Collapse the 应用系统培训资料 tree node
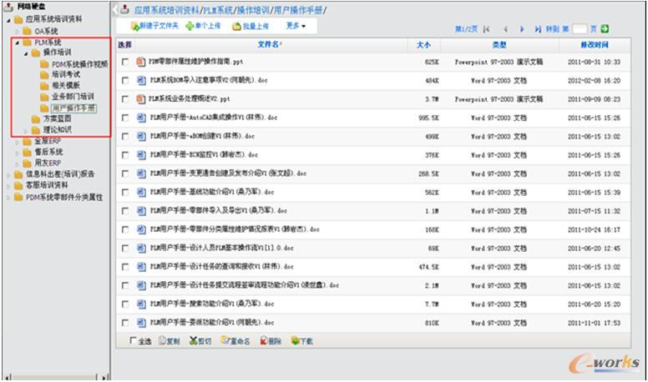 tap(8, 20)
